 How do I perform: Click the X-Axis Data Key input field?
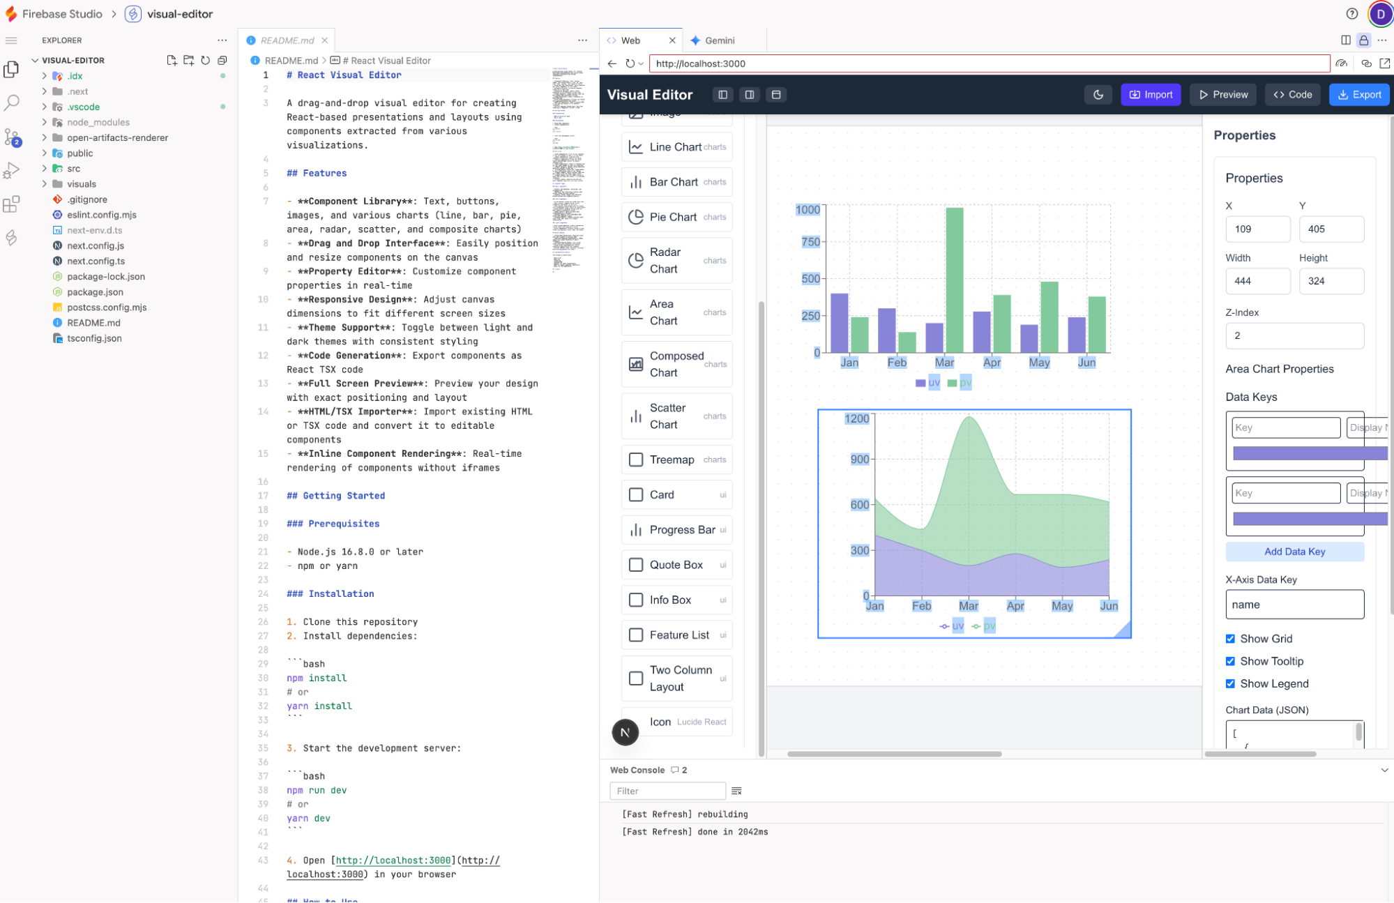[1294, 604]
